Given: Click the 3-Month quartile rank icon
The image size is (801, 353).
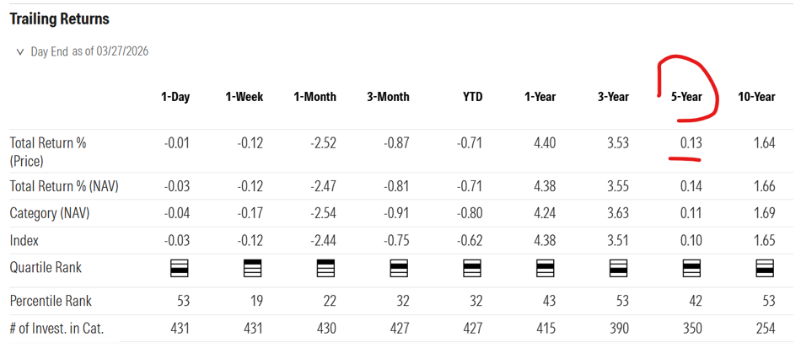Looking at the screenshot, I should (x=399, y=269).
